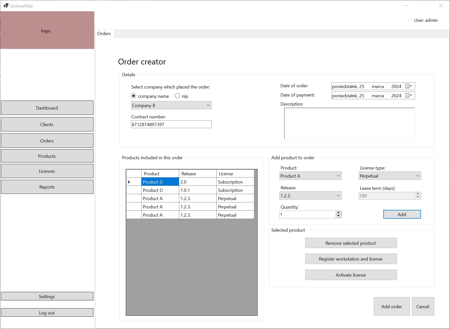The width and height of the screenshot is (450, 329).
Task: Click the Date of order day field
Action: point(362,86)
